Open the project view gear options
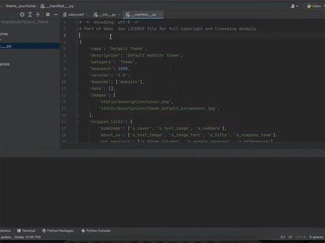This screenshot has width=325, height=243. pos(47,14)
